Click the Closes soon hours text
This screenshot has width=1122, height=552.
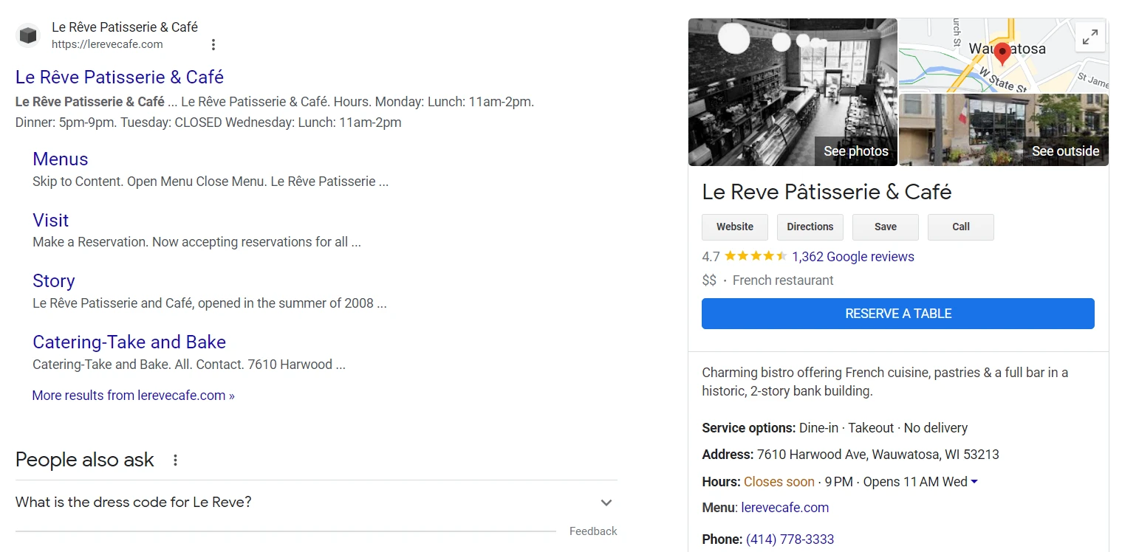[x=779, y=482]
